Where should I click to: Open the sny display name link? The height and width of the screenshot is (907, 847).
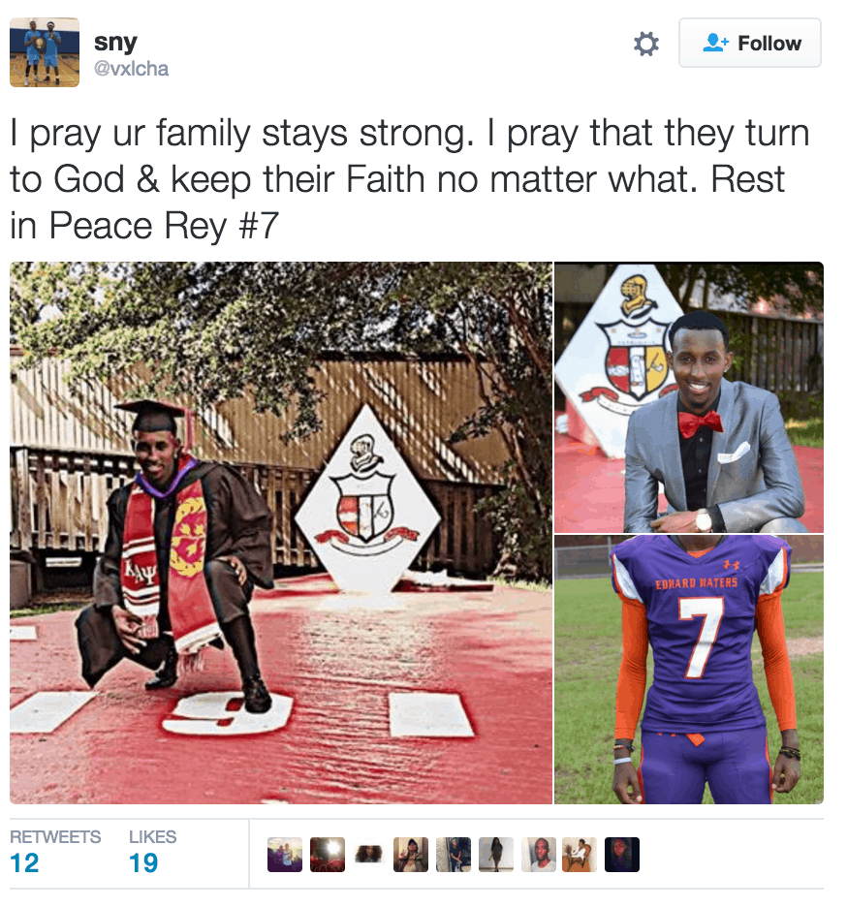(x=115, y=43)
